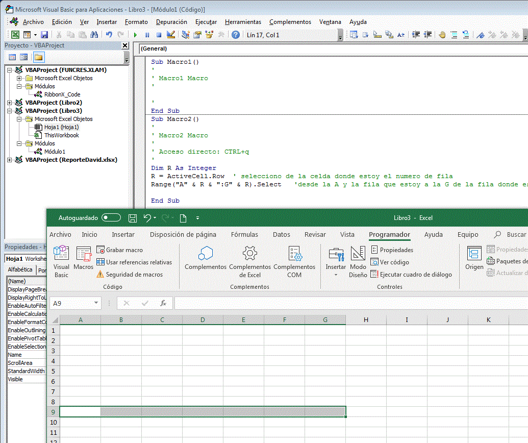Select Módulo1 in the project tree

coord(55,152)
